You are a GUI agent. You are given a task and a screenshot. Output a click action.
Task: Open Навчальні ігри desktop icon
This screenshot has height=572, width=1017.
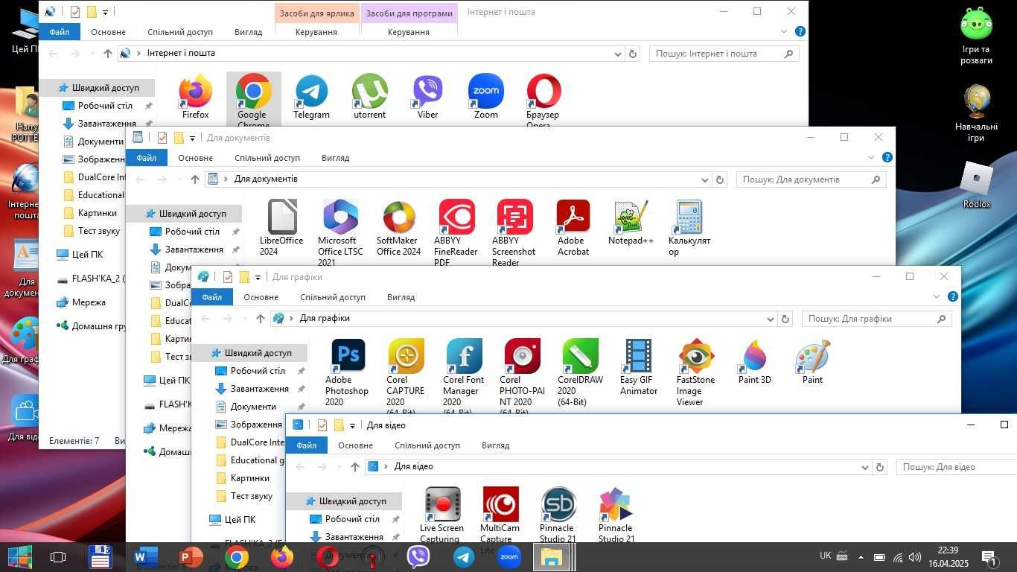point(976,112)
